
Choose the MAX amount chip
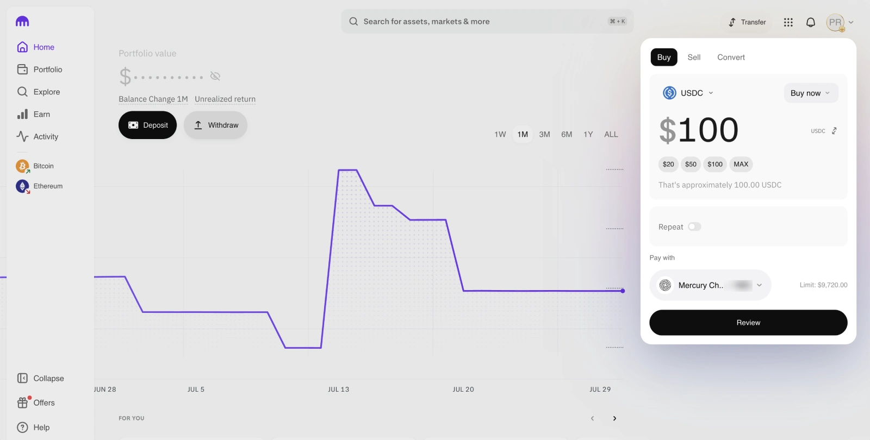(x=741, y=164)
